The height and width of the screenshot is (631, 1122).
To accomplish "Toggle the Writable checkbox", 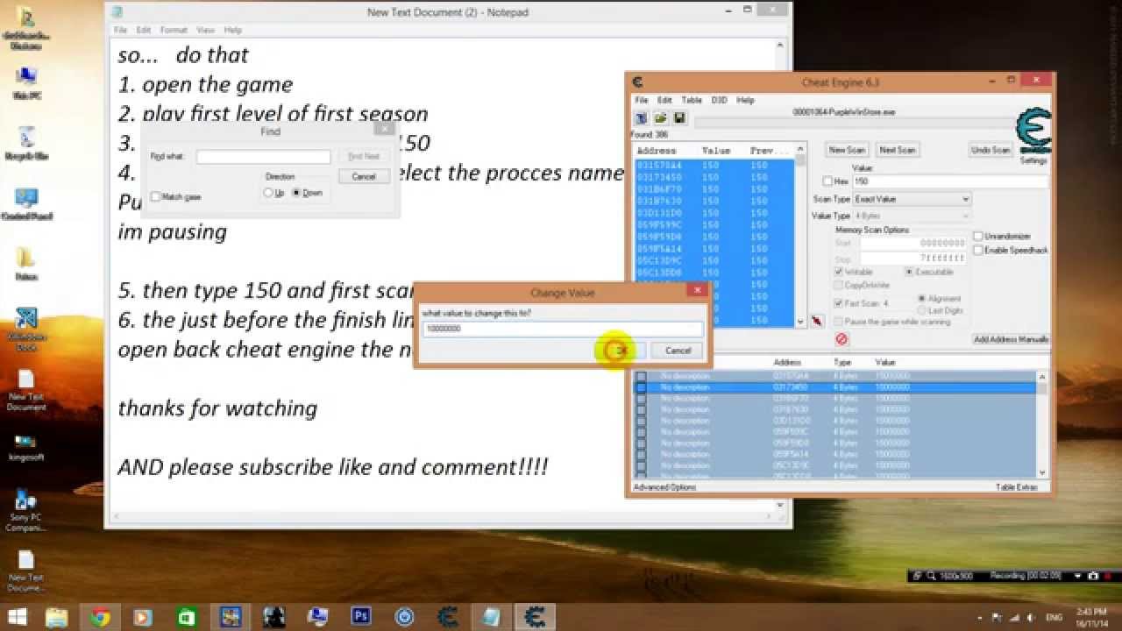I will tap(840, 273).
